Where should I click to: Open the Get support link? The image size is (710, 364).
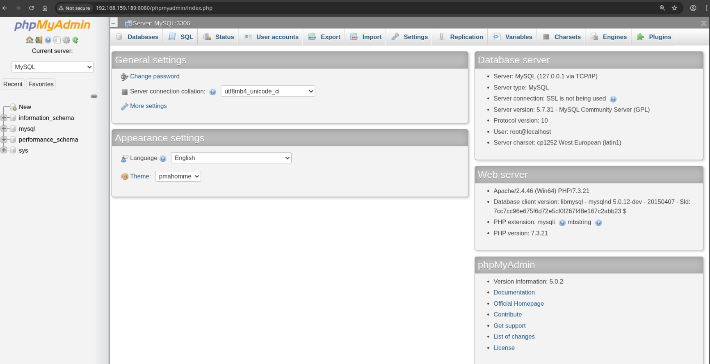(509, 325)
